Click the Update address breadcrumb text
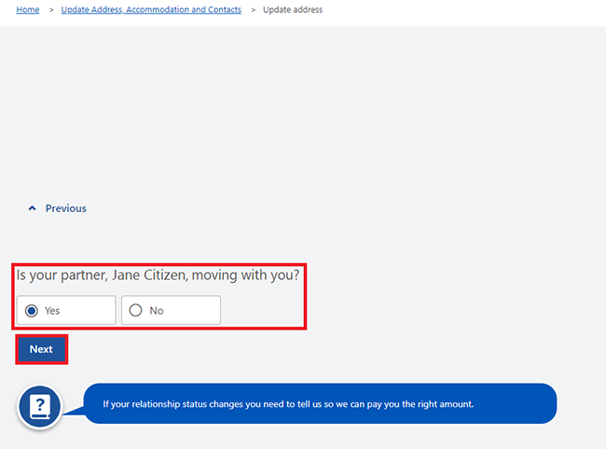The width and height of the screenshot is (606, 449). click(x=293, y=10)
